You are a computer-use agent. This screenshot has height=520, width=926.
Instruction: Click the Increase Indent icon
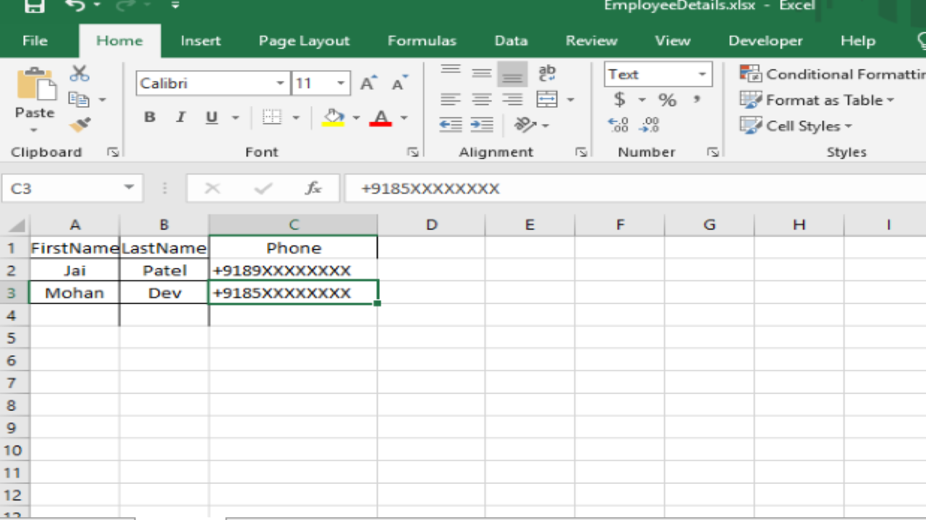coord(482,126)
